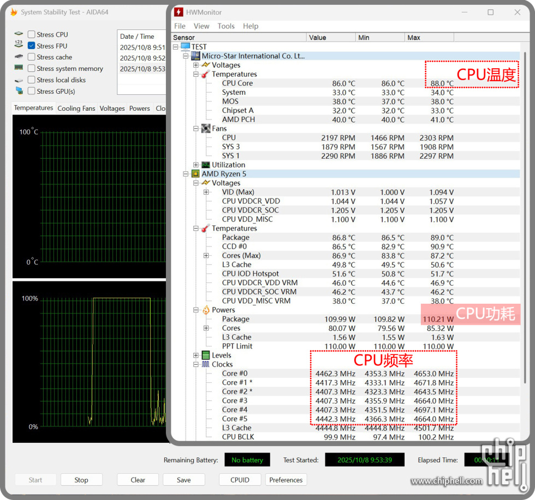The image size is (535, 500).
Task: Enable the Stress system memory checkbox
Action: coord(32,69)
